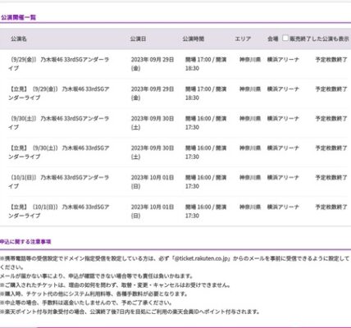Click the 公演開催一覧 section heading
Screen dimensions: 351x328
tap(18, 17)
